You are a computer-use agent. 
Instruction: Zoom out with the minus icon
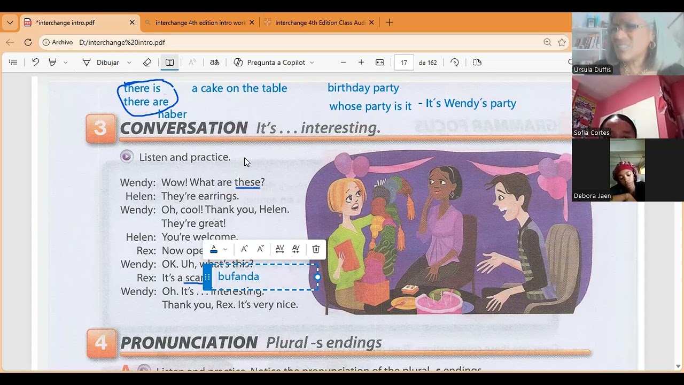(344, 63)
